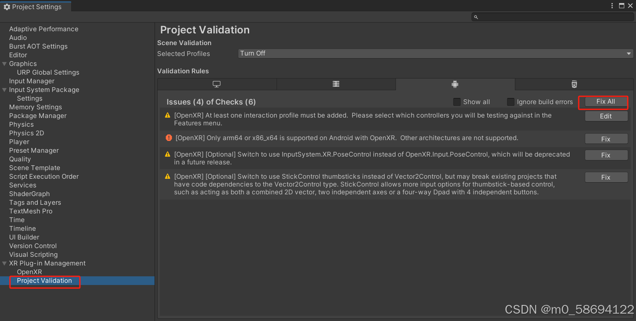The image size is (636, 321).
Task: Collapse XR Plug-in Management tree
Action: click(4, 263)
